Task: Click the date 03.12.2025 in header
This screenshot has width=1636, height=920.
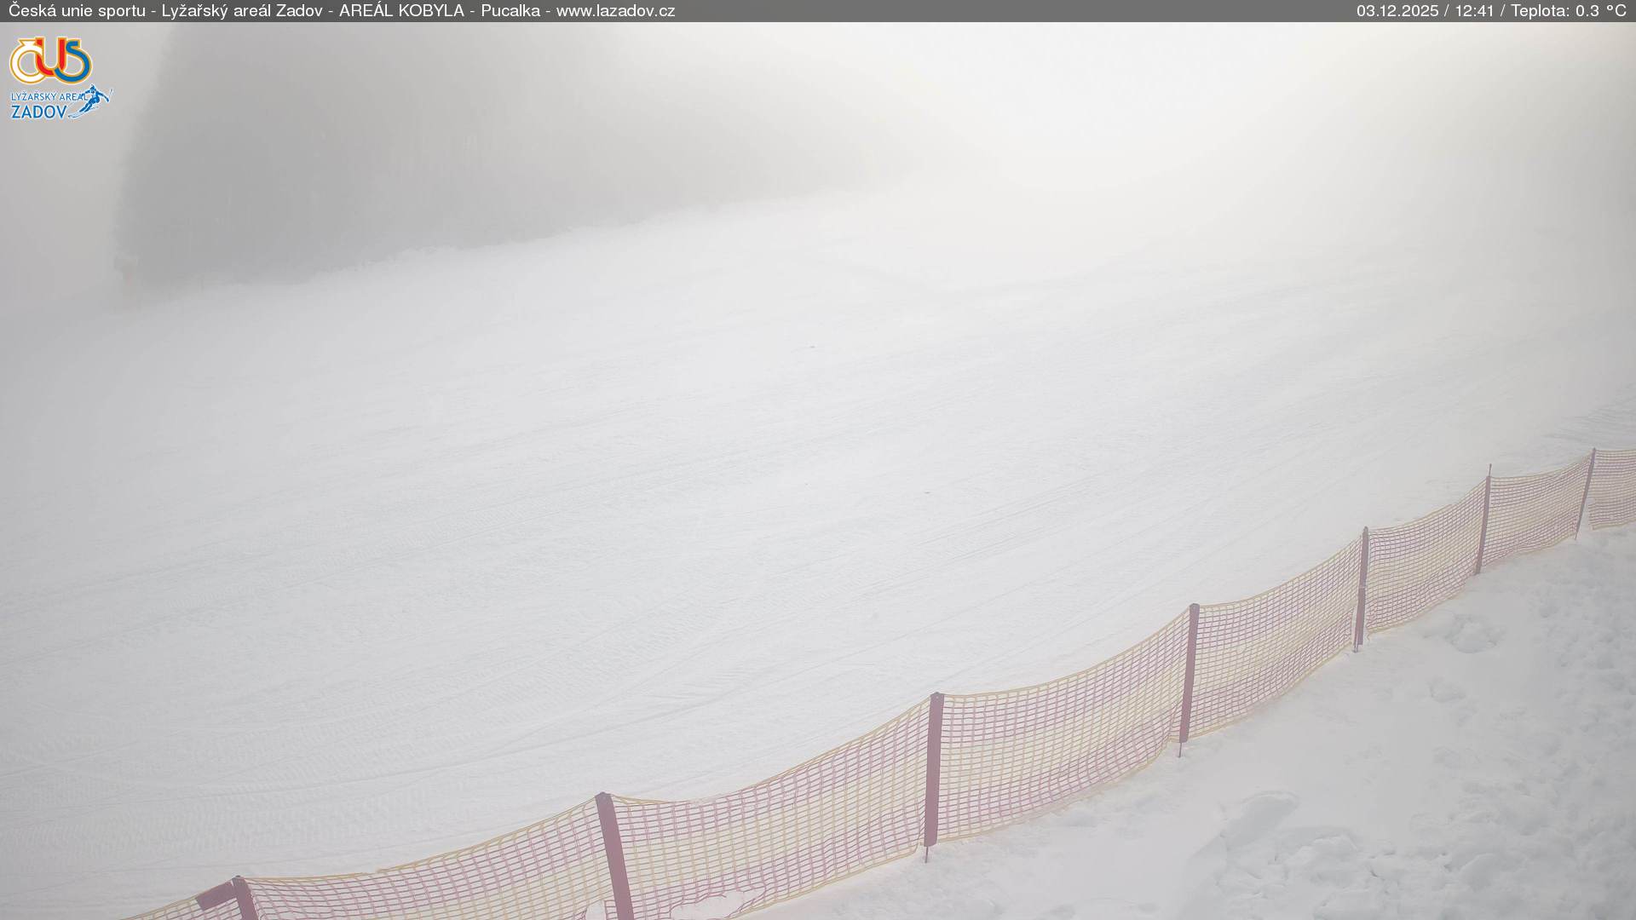Action: 1397,11
